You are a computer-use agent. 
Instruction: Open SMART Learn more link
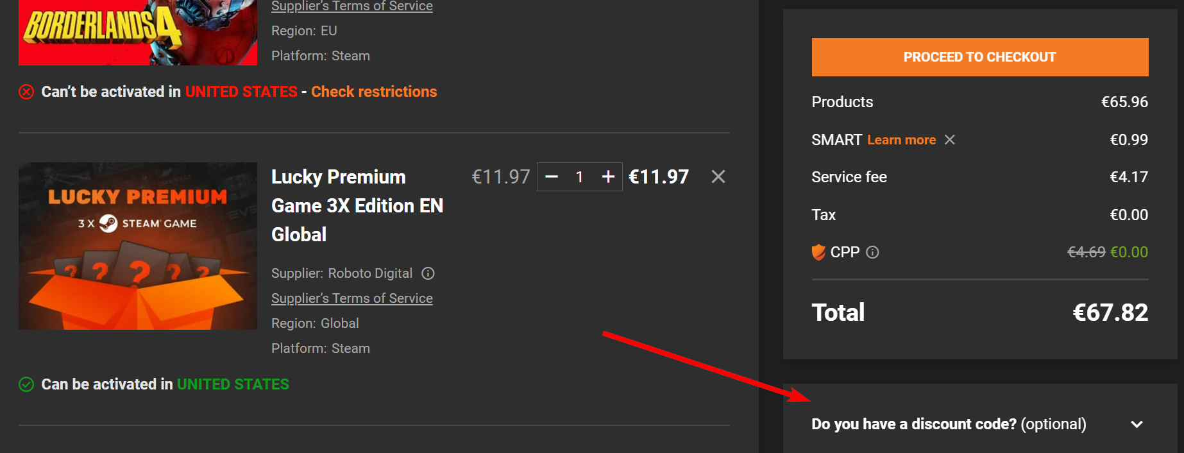click(x=901, y=140)
